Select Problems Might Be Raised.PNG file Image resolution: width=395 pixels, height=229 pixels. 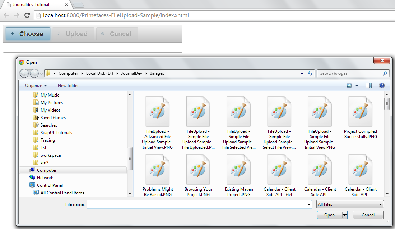click(158, 176)
